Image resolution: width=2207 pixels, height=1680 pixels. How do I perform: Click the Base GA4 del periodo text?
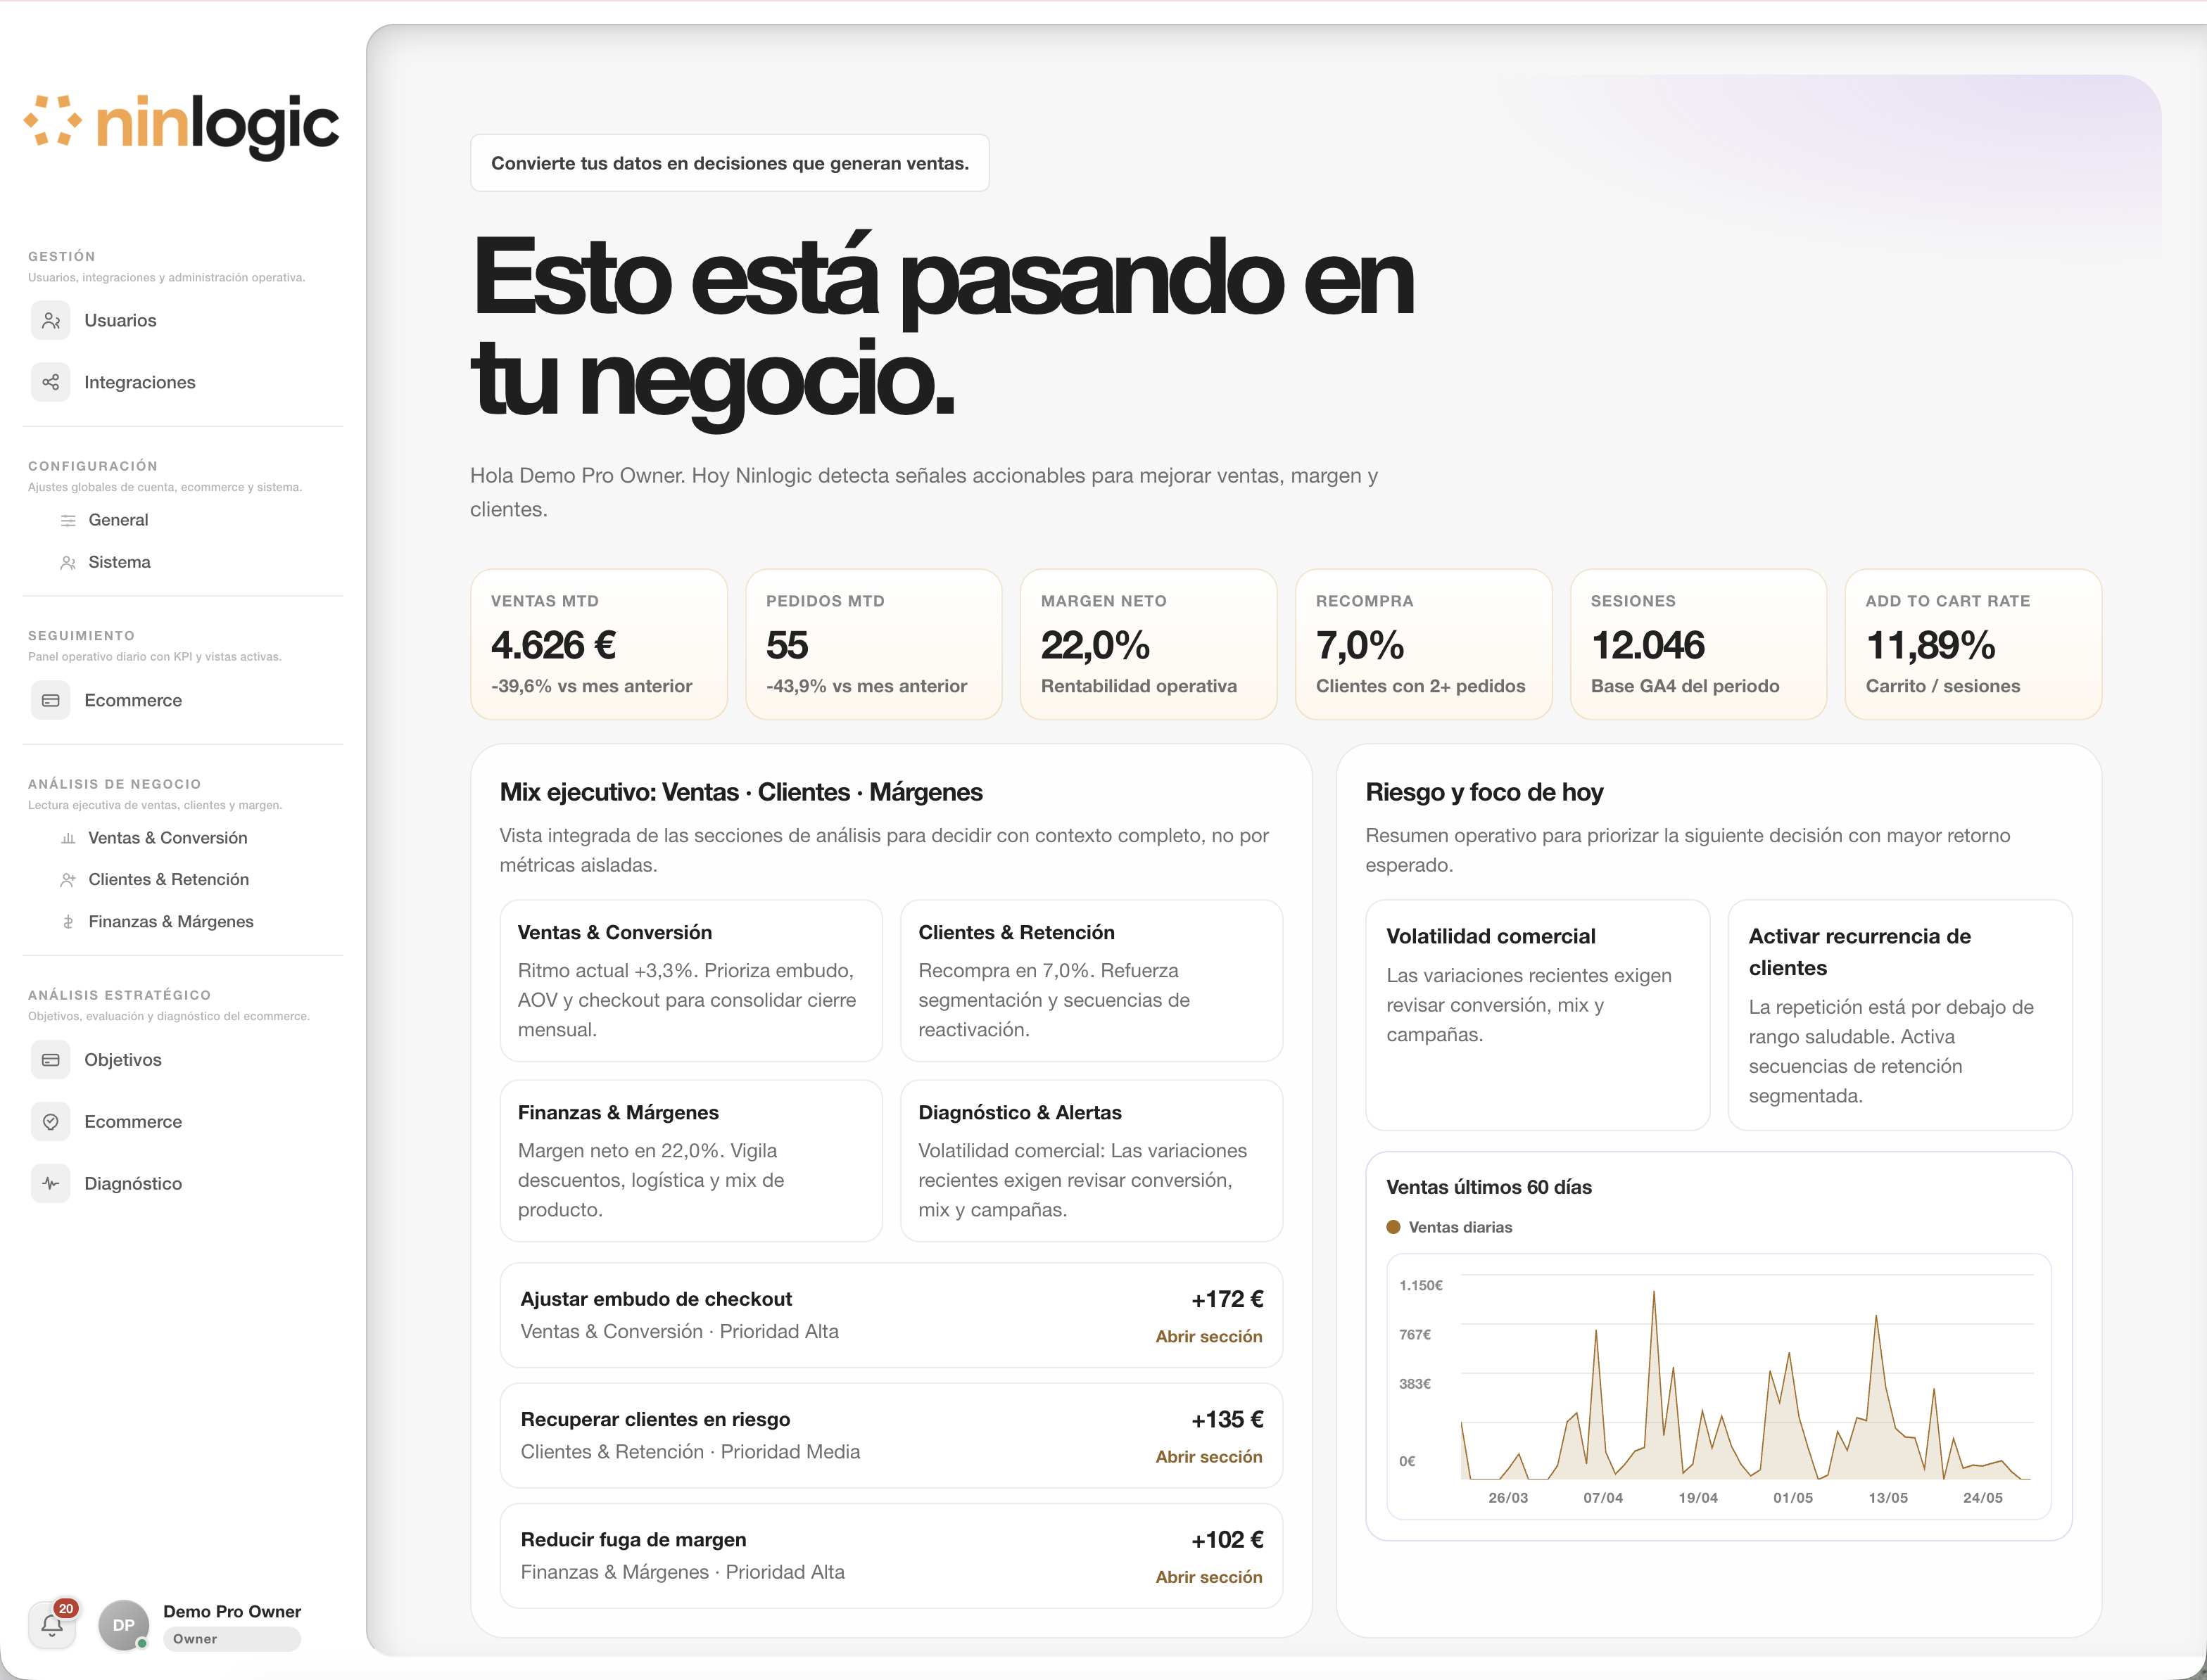pos(1685,686)
